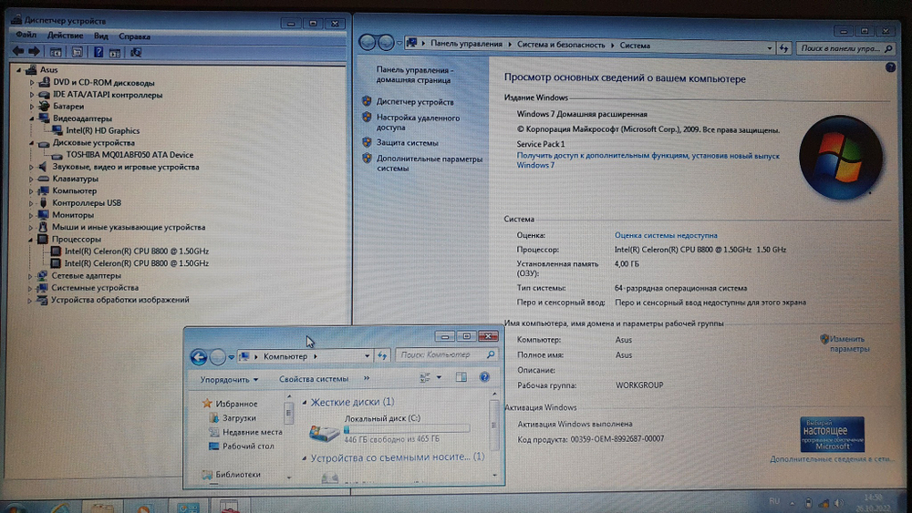Open Диспетчер устройств link in sidebar

click(415, 102)
